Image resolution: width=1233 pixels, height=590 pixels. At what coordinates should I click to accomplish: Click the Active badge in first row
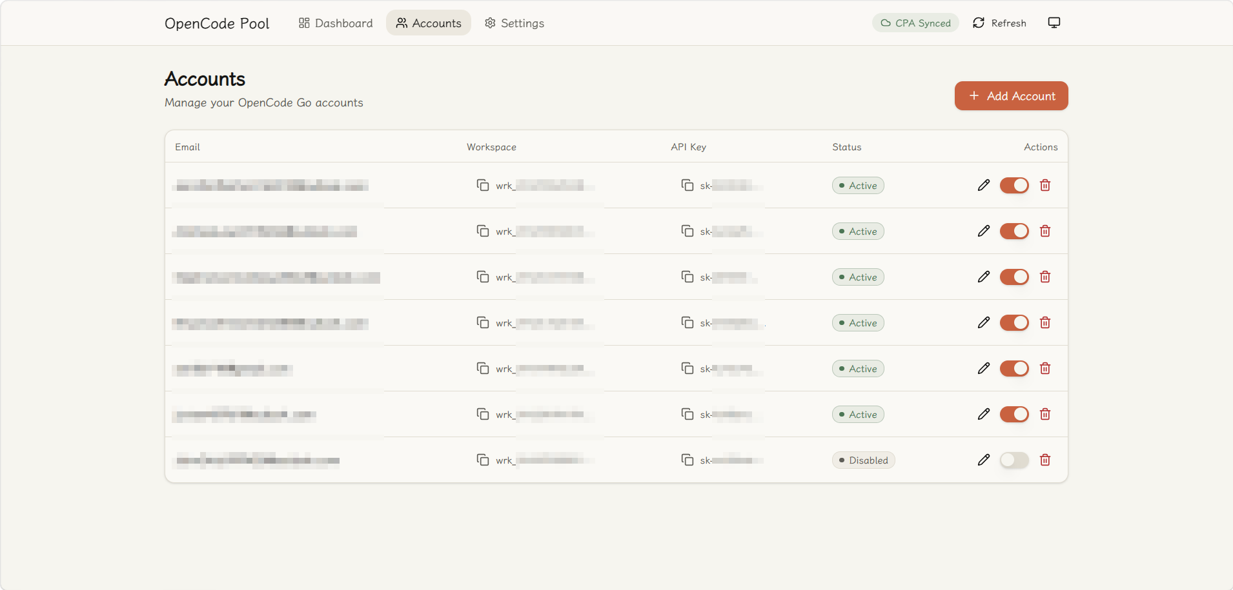click(x=858, y=185)
